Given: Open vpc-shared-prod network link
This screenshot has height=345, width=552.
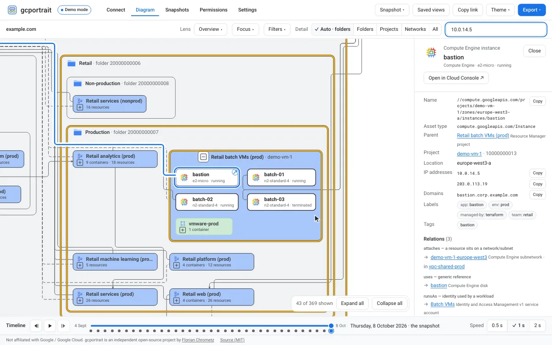Looking at the screenshot, I should point(447,266).
